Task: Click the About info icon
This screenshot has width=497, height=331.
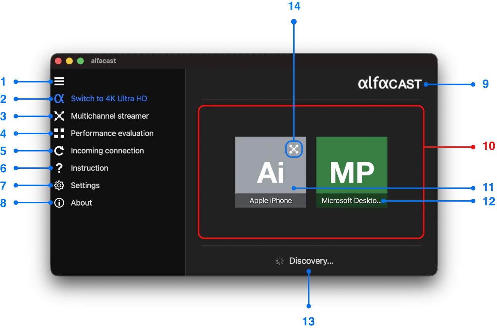Action: 59,203
